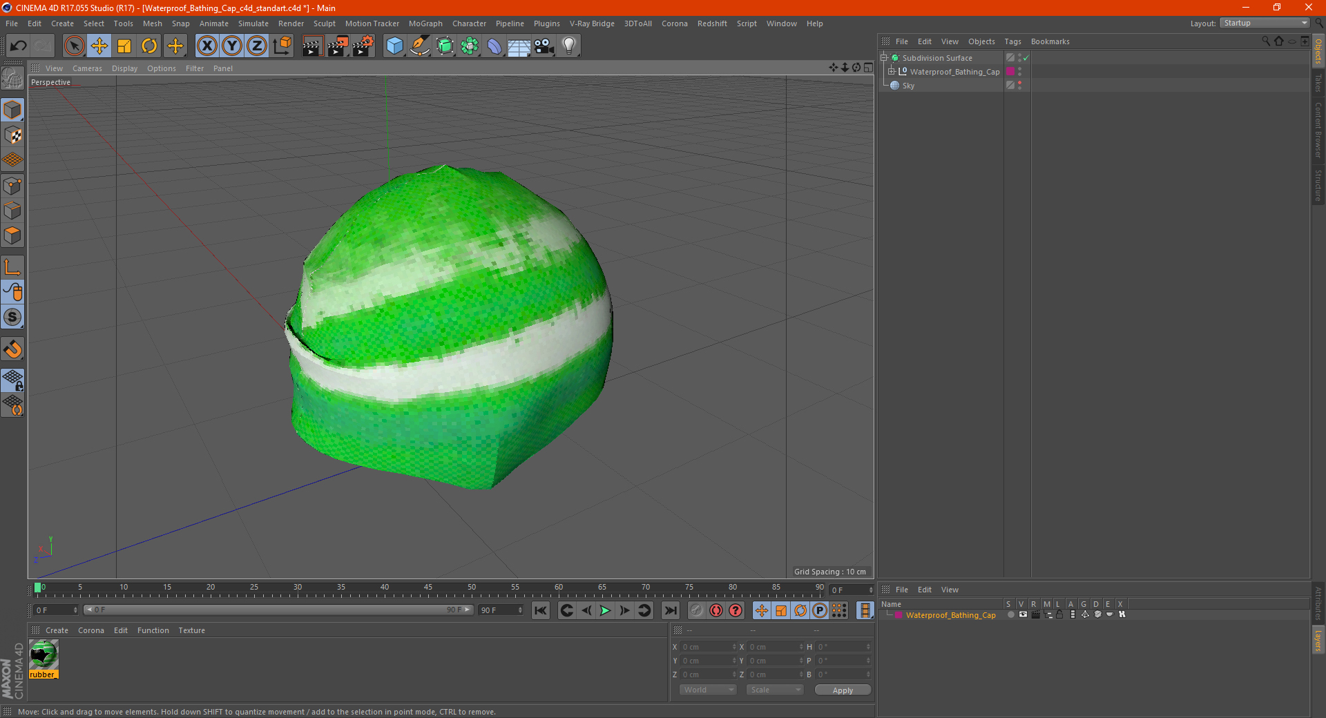Screen dimensions: 1326x718
Task: Toggle X axis lock
Action: [206, 46]
